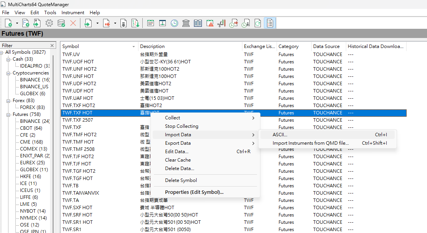
Task: Click the calendar warning holidays icon
Action: (210, 23)
